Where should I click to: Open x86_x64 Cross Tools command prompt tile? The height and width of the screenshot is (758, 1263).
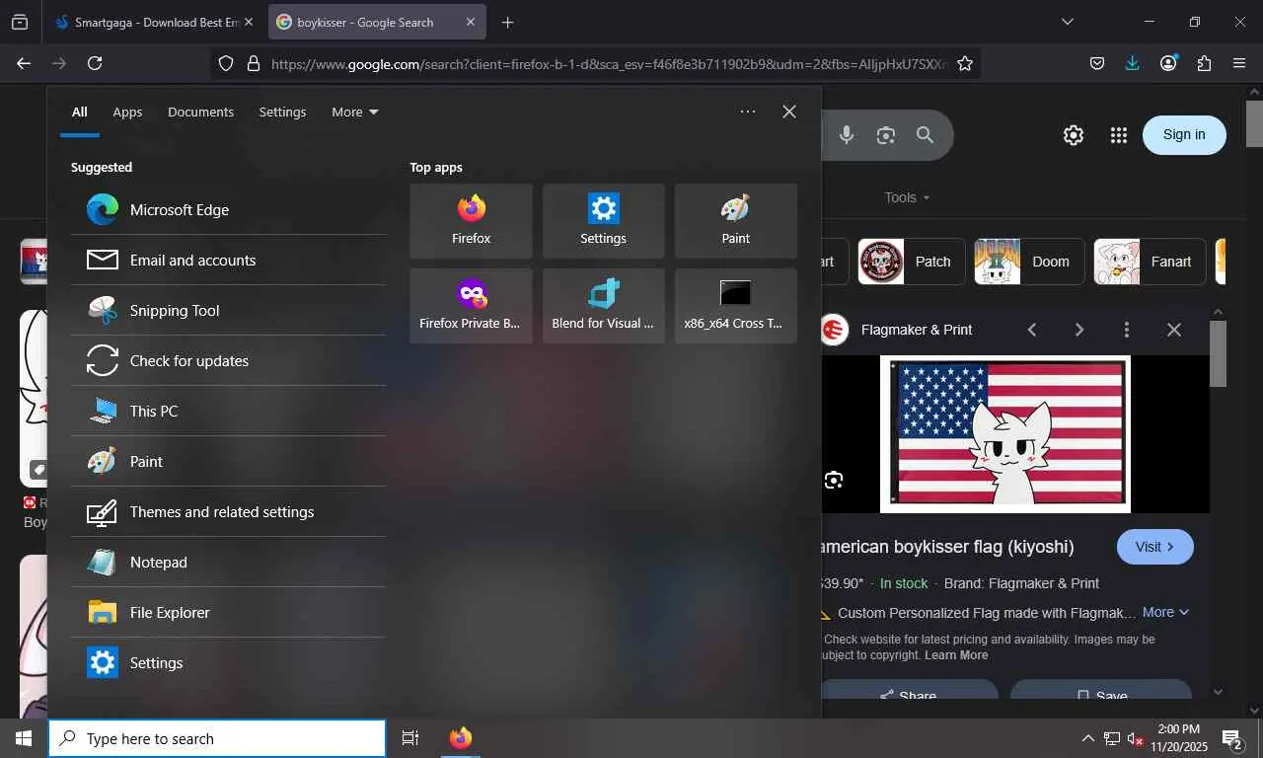coord(736,306)
